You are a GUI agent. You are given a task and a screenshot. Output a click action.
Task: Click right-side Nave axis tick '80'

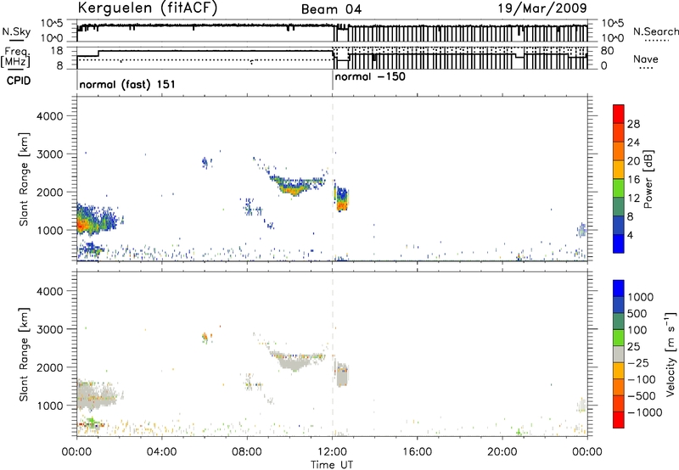[608, 51]
